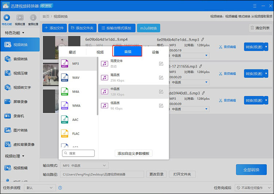Open 虚拟背景录像 from the sidebar
The height and width of the screenshot is (194, 274).
coord(20,144)
